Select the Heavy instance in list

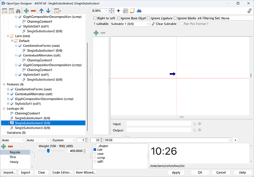[x=14, y=162]
